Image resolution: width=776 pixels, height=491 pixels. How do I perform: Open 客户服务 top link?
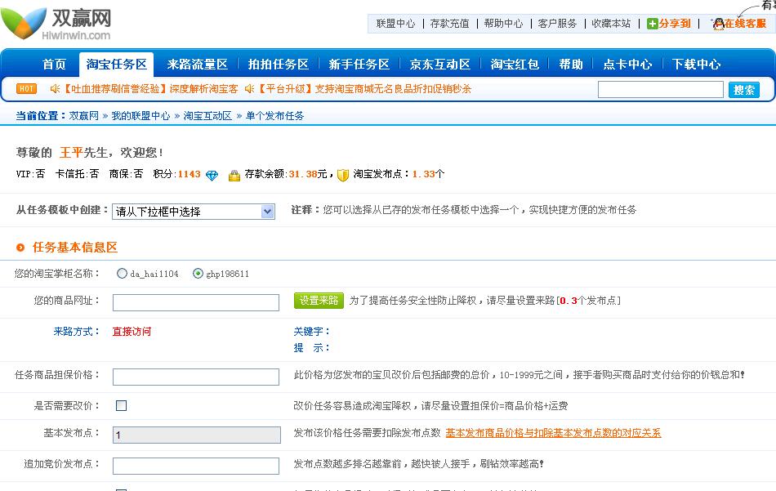click(557, 23)
